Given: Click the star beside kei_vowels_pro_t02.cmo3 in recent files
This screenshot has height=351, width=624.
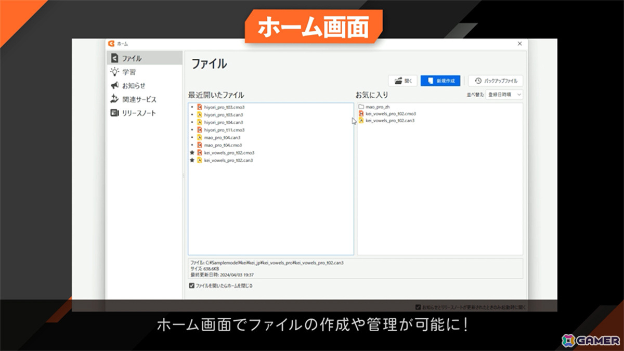Looking at the screenshot, I should pyautogui.click(x=192, y=153).
